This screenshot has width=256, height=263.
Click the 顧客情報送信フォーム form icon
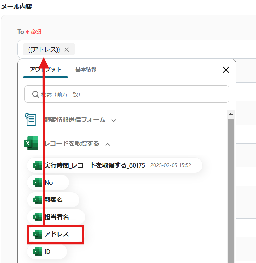click(x=31, y=119)
